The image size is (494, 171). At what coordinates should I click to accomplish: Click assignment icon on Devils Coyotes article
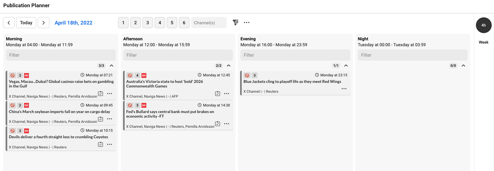point(101,144)
